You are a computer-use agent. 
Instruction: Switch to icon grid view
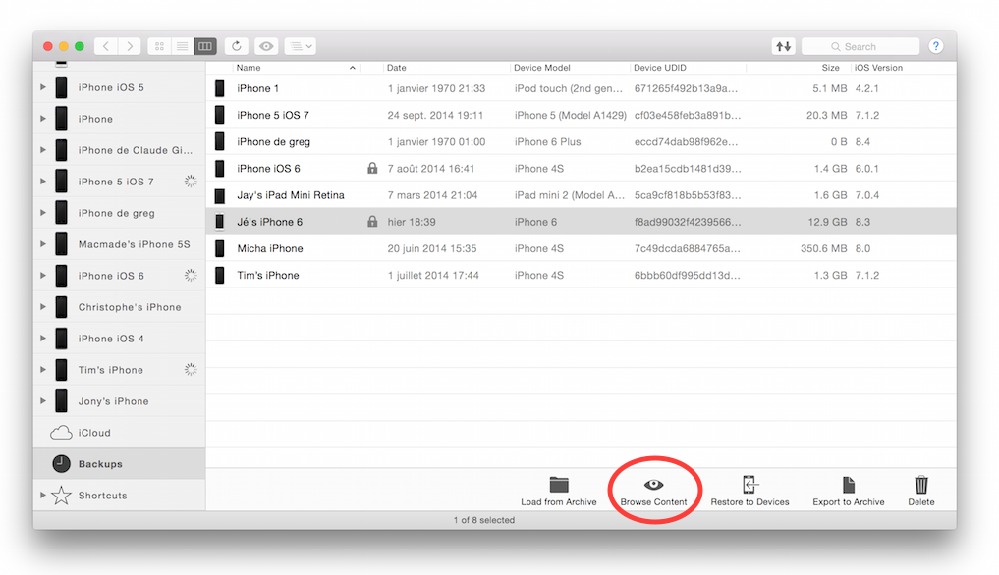[159, 46]
